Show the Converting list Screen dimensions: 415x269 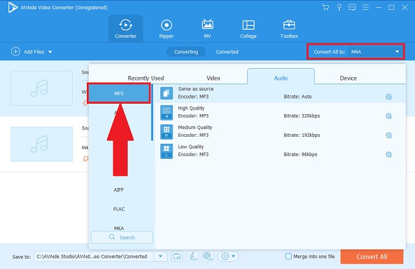186,52
